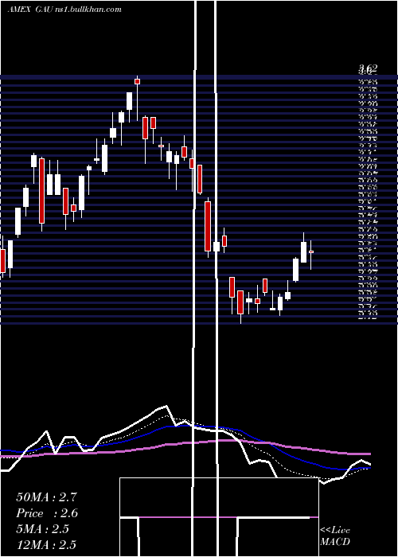Click the "<<Live MACD" label
This screenshot has height=557, width=398.
335,536
